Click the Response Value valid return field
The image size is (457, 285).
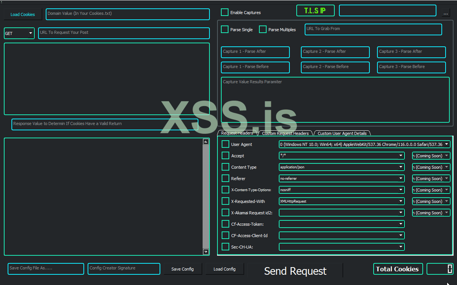(x=105, y=124)
